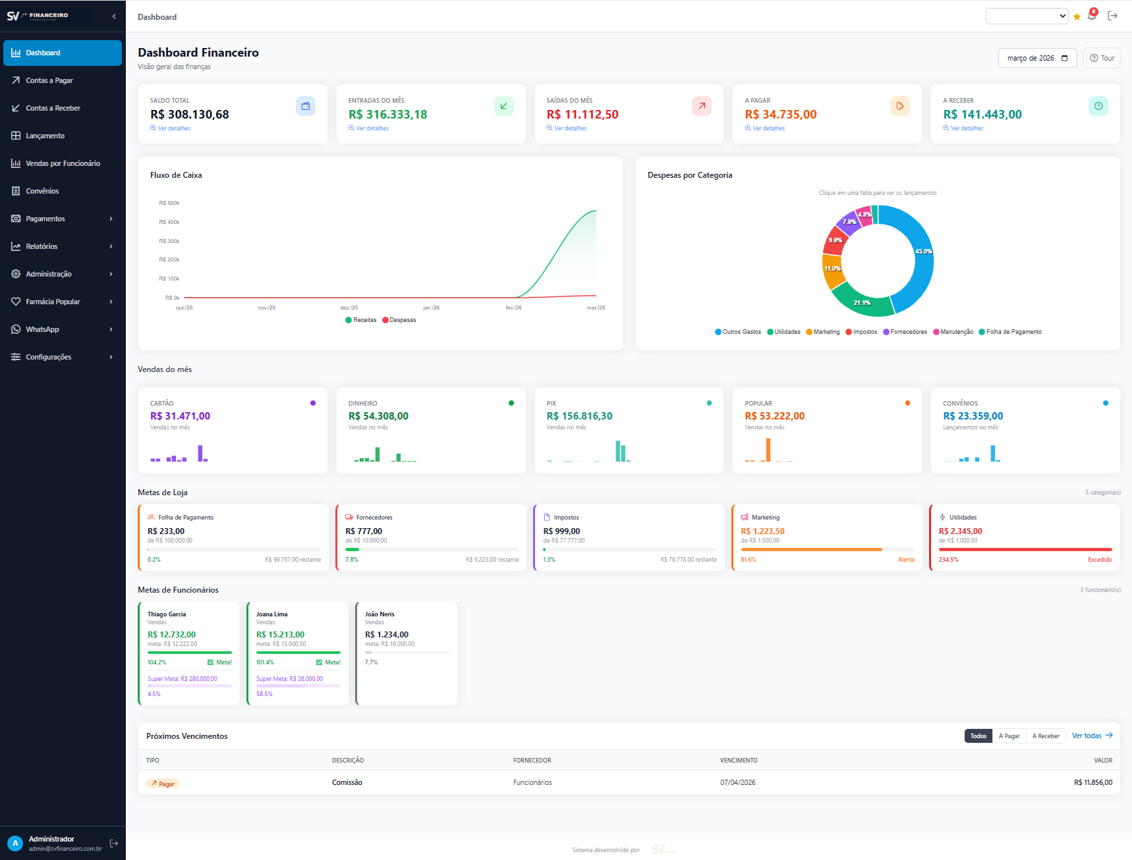Screen dimensions: 1132x860
Task: Collapse the sidebar using the arrow
Action: click(113, 16)
